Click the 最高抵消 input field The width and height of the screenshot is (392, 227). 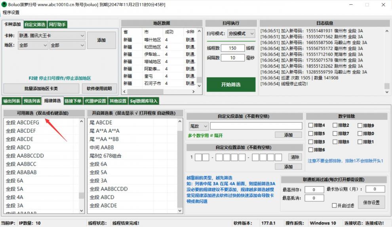pyautogui.click(x=314, y=198)
